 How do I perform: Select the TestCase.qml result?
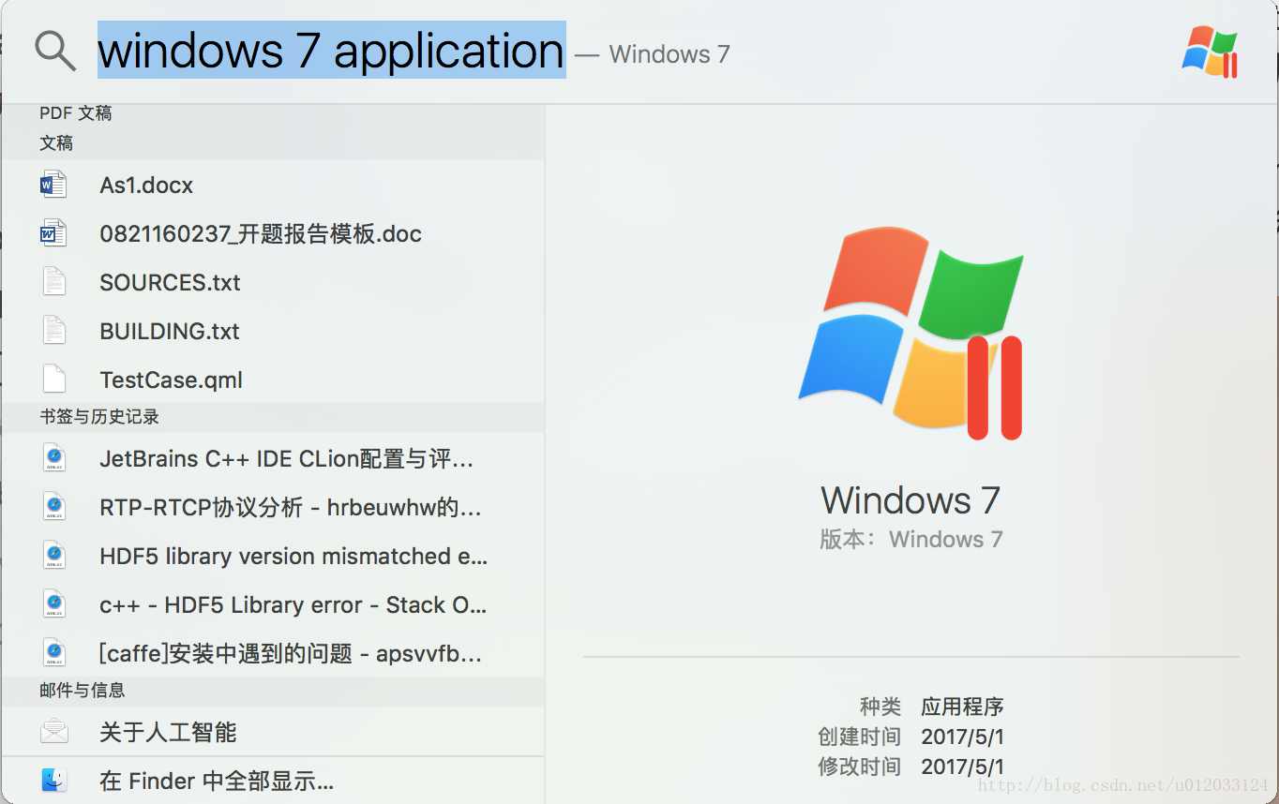click(x=273, y=380)
